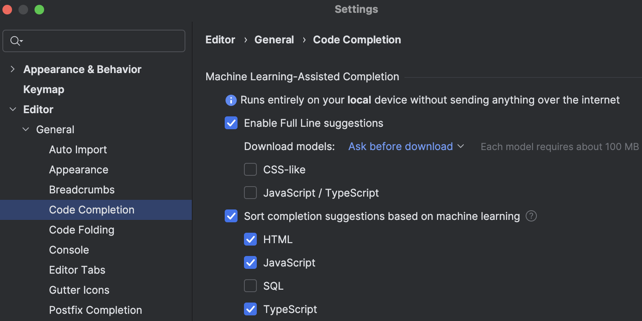Click inside the settings search box

[94, 41]
